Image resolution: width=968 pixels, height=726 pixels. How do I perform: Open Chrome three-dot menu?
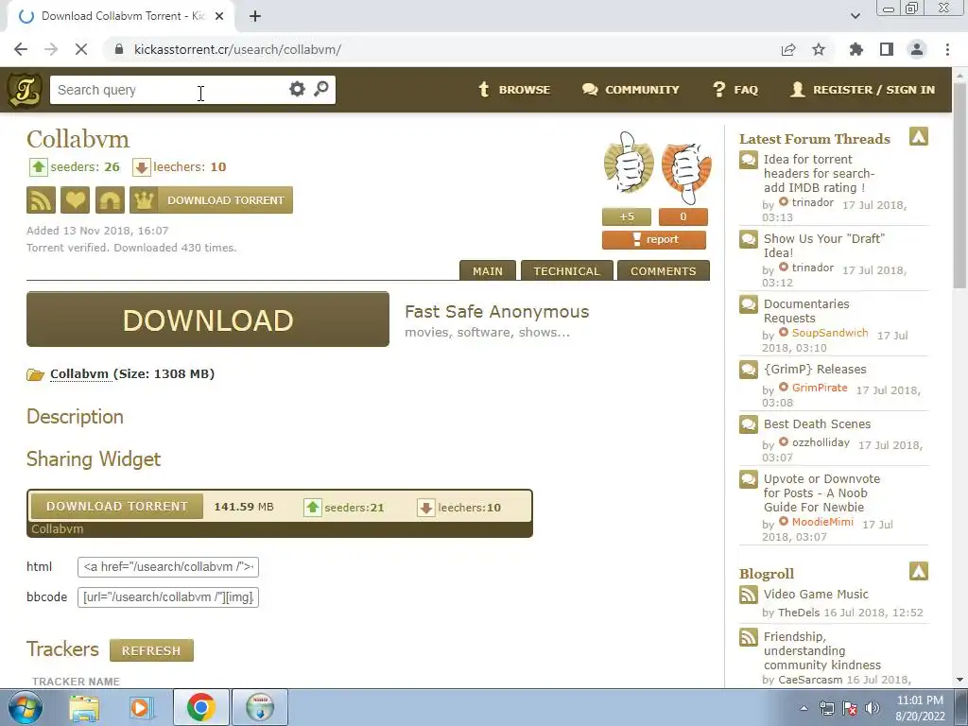(x=947, y=49)
